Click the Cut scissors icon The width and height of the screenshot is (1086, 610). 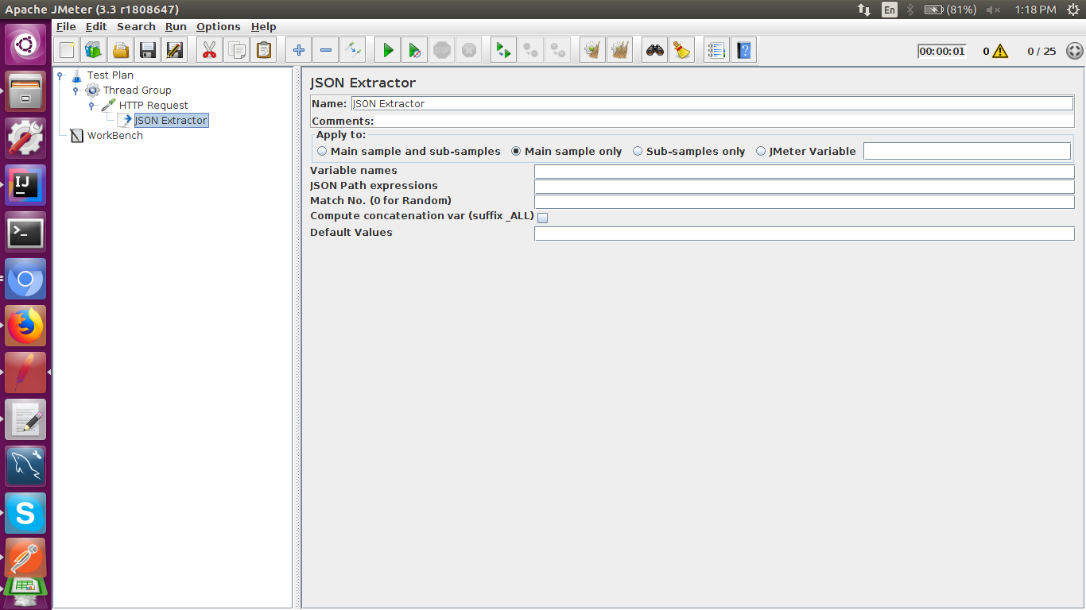(x=209, y=51)
